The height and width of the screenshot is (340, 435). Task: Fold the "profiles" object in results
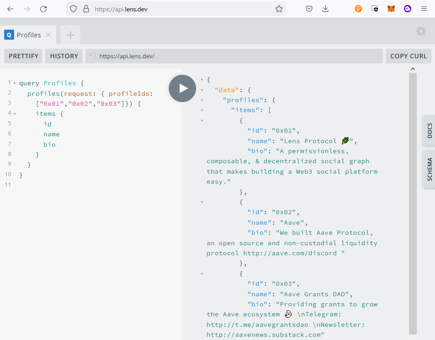(202, 100)
